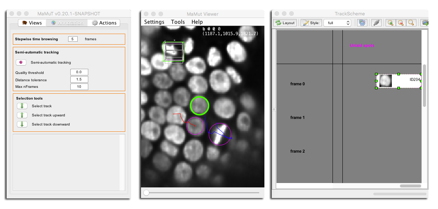Open the Tools menu in MaMuT Viewer
This screenshot has height=209, width=438.
178,22
